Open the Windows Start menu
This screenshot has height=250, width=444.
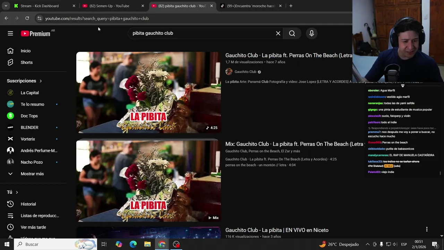(7, 244)
